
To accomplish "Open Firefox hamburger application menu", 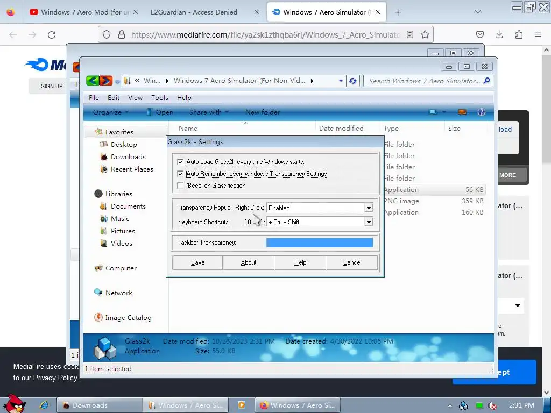I will (x=538, y=34).
